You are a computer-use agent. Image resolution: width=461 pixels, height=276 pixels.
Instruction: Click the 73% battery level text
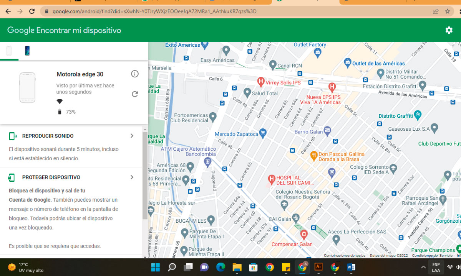(71, 112)
